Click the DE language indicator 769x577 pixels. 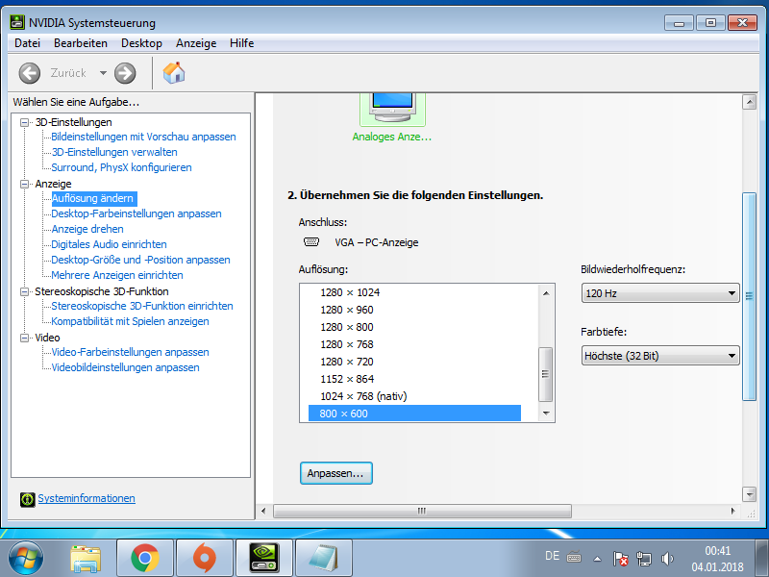tap(552, 556)
